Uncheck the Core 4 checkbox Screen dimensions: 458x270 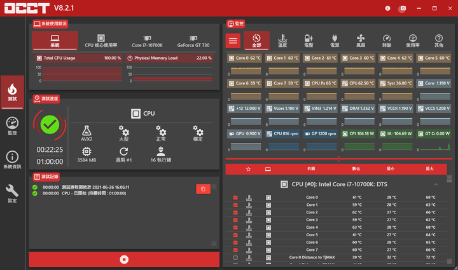pos(235,227)
